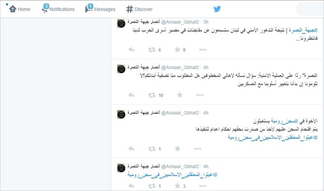This screenshot has width=324, height=191.
Task: Open the Notifications tab
Action: pyautogui.click(x=58, y=9)
